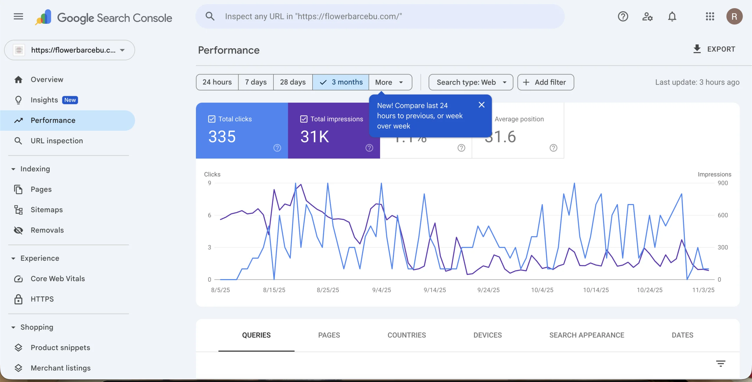Open the More date range dropdown
The height and width of the screenshot is (382, 752).
[x=390, y=82]
